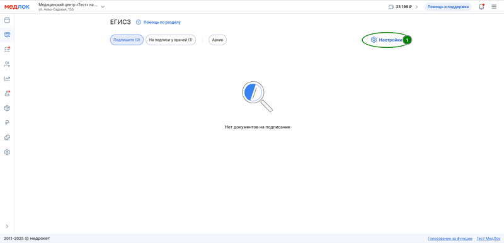Click Нет документов на подписание text
Image resolution: width=504 pixels, height=243 pixels.
(x=258, y=127)
